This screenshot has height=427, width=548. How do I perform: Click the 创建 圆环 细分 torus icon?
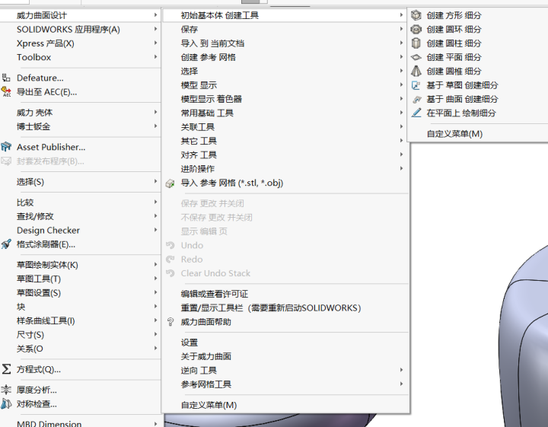coord(416,29)
